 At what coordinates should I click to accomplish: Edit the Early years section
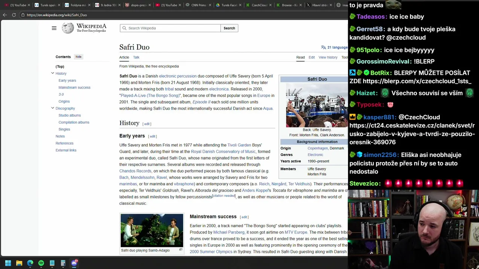[153, 136]
